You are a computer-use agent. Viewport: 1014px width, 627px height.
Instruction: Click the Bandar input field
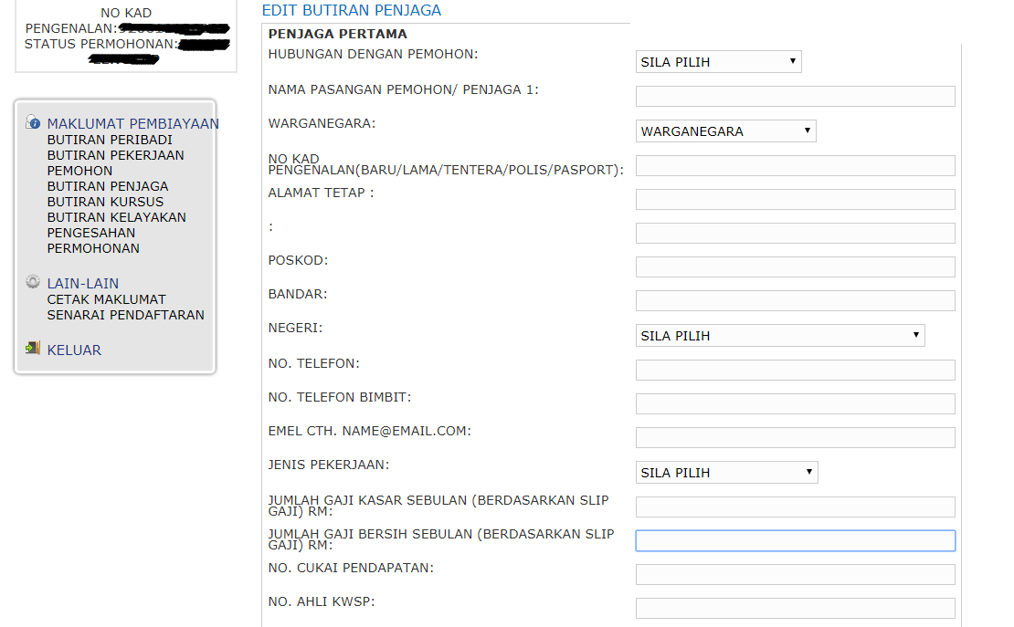click(x=796, y=300)
